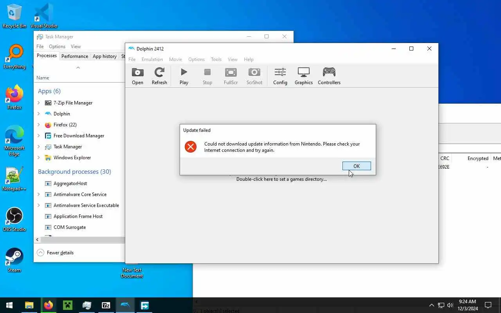This screenshot has width=501, height=313.
Task: Click the Stop toolbar button in Dolphin
Action: coord(207,76)
